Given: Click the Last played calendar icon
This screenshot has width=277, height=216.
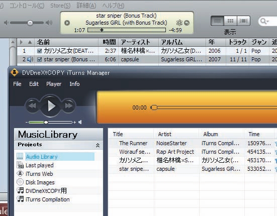Looking at the screenshot, I should click(20, 165).
